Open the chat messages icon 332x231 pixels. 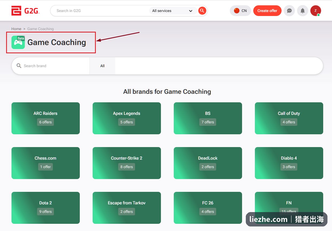(289, 11)
